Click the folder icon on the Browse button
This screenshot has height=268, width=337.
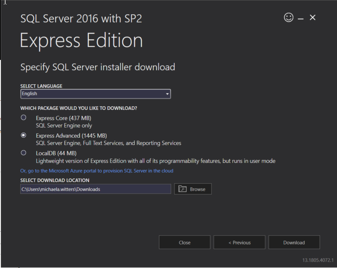[182, 189]
